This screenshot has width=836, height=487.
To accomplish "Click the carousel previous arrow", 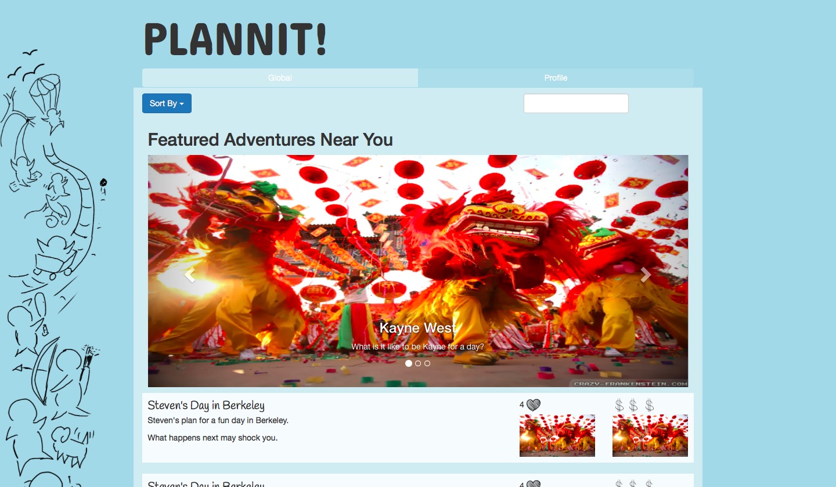I will [x=189, y=275].
